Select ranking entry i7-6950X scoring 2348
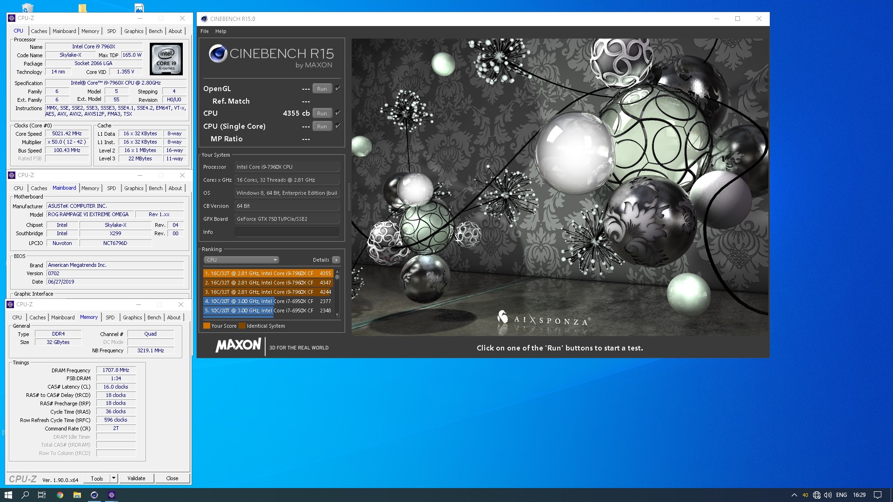The height and width of the screenshot is (502, 893). pos(268,310)
